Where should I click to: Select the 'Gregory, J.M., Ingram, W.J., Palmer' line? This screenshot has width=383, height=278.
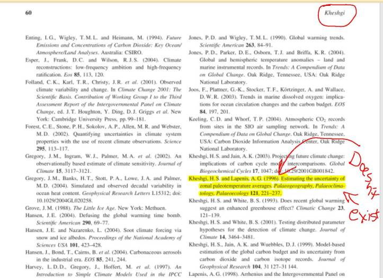(103, 156)
